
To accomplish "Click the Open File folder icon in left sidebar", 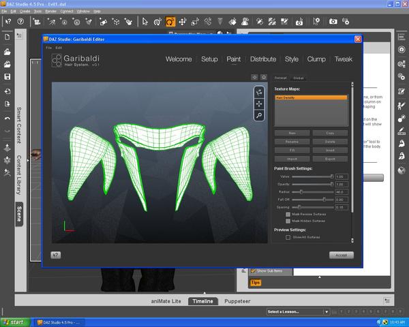I will (x=7, y=52).
